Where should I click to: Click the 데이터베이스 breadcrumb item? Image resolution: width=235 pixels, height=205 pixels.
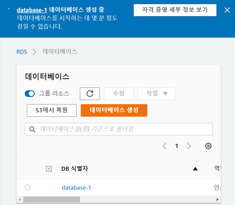(x=60, y=52)
